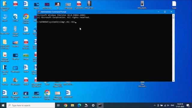Open the ENG language indicator
The image size is (192, 108).
172,105
